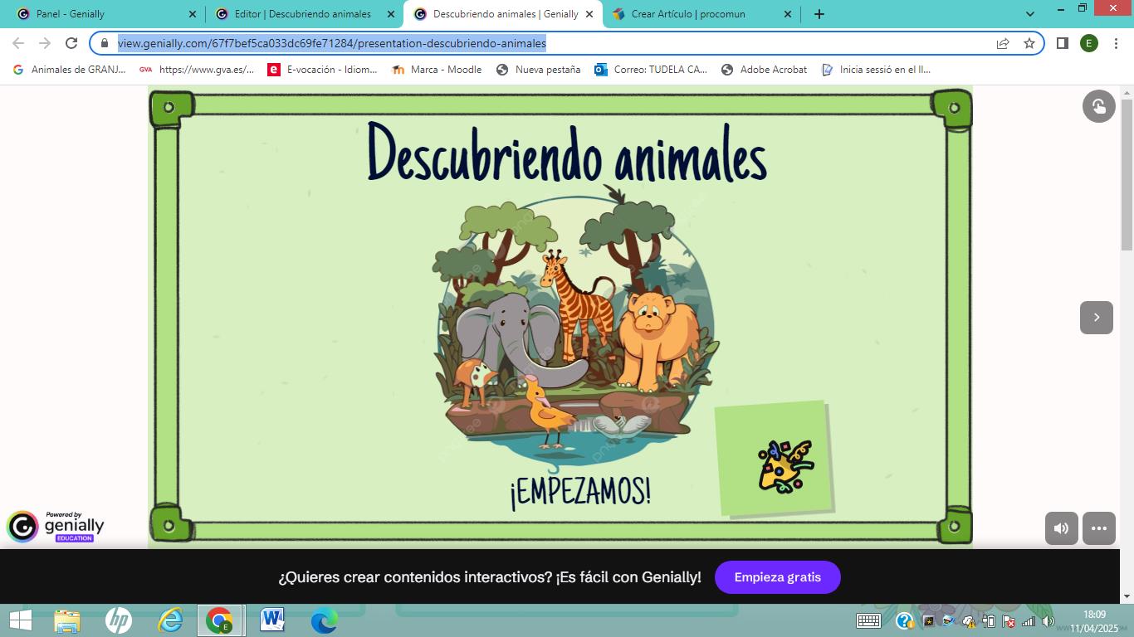
Task: Click the Powered by Genially logo
Action: coord(56,526)
